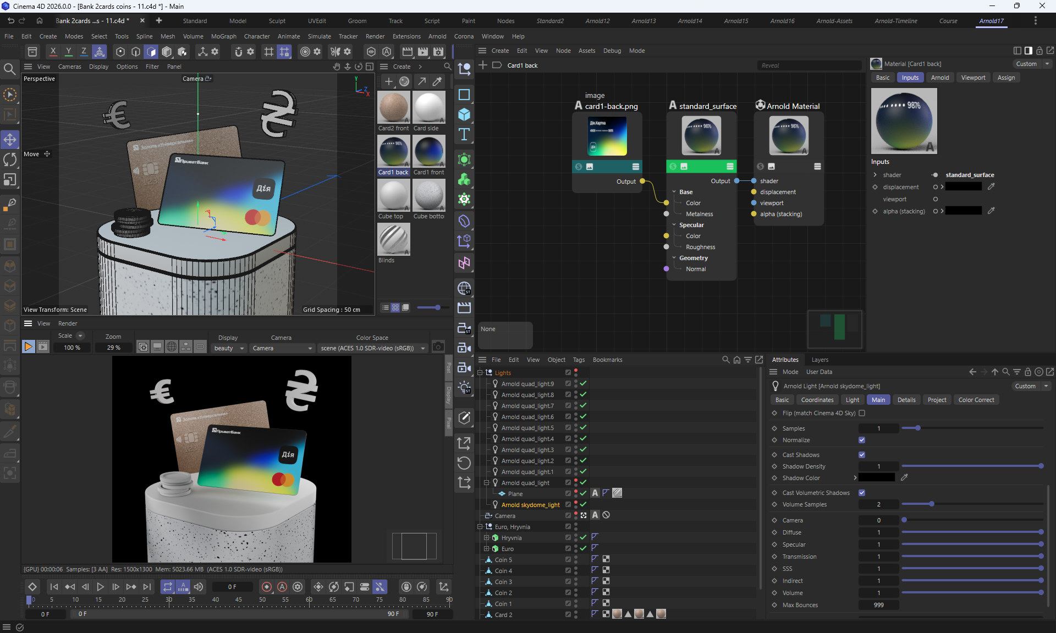The width and height of the screenshot is (1056, 633).
Task: Click the Text spline tool icon
Action: [x=464, y=134]
